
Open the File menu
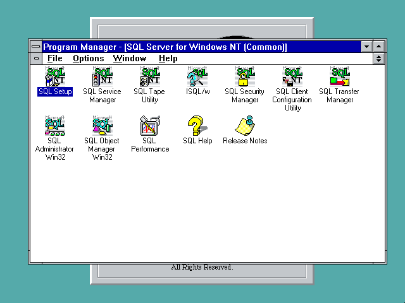(55, 59)
